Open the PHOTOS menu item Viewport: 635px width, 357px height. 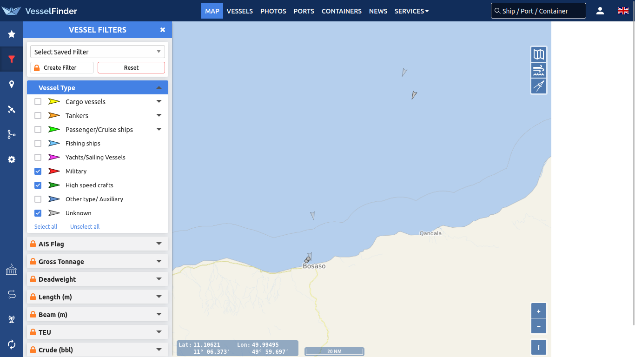[273, 11]
